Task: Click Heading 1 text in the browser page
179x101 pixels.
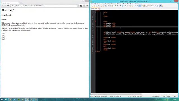Action: (8, 10)
